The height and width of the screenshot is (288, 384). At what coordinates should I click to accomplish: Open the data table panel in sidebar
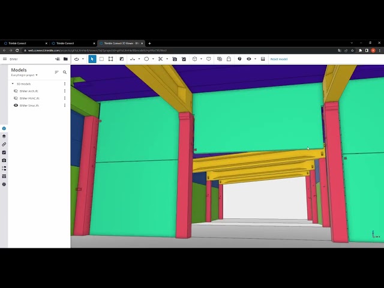[x=4, y=176]
